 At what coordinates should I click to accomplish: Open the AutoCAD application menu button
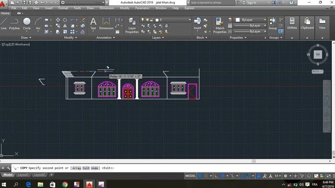(x=3, y=4)
